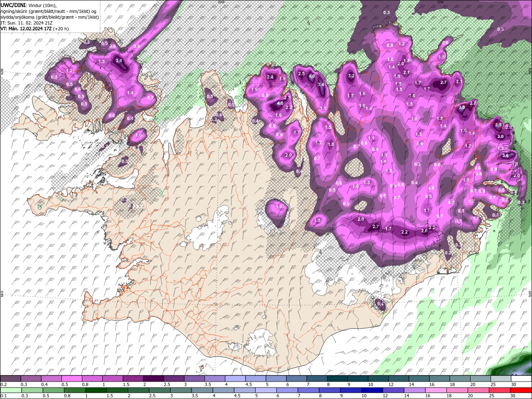Click the 3.6 precipitation value on the map

[505, 155]
